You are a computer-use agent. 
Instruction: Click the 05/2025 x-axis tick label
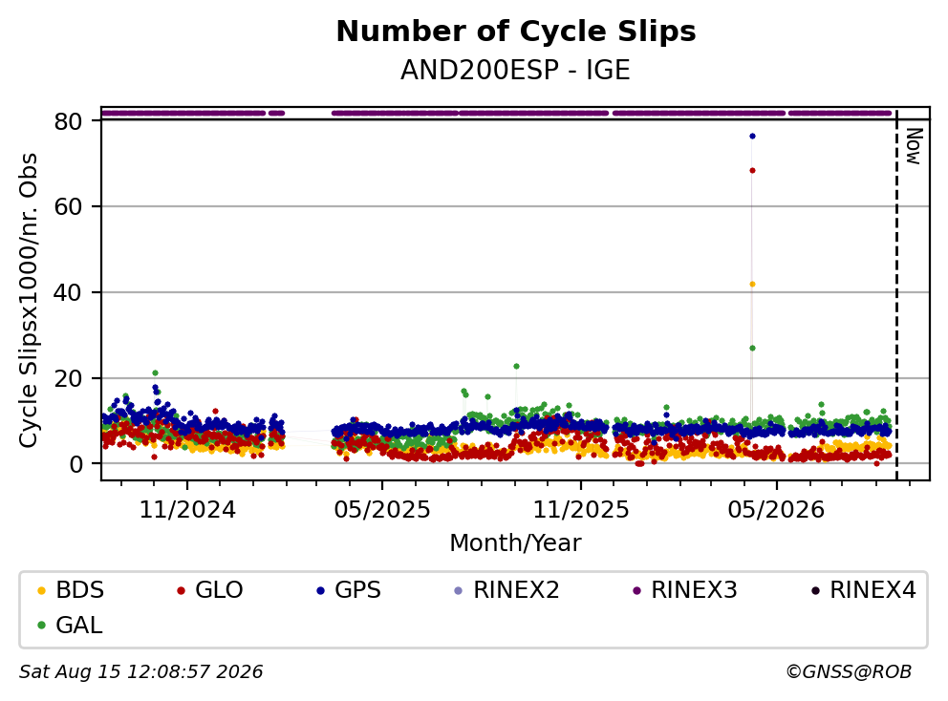(x=382, y=510)
